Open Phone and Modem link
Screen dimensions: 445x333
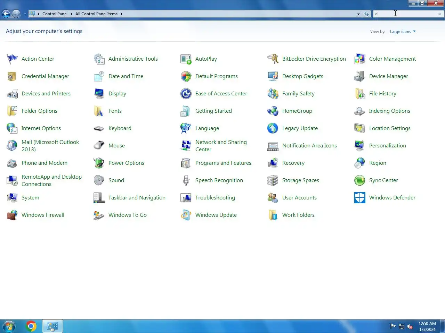click(x=44, y=163)
